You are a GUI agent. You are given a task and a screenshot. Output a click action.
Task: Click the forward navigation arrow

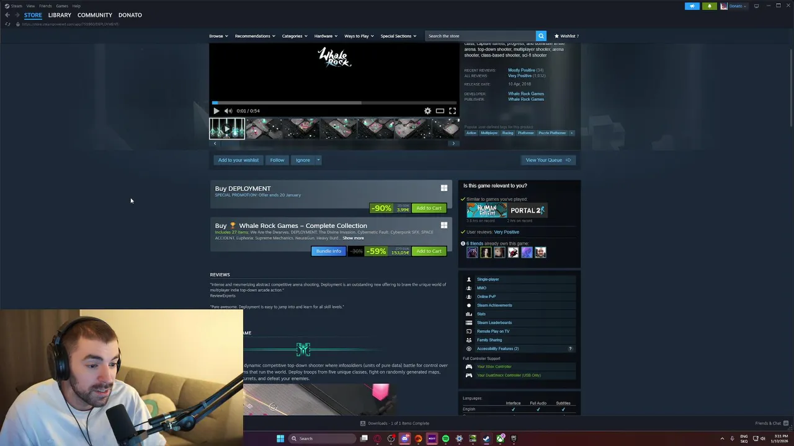17,15
